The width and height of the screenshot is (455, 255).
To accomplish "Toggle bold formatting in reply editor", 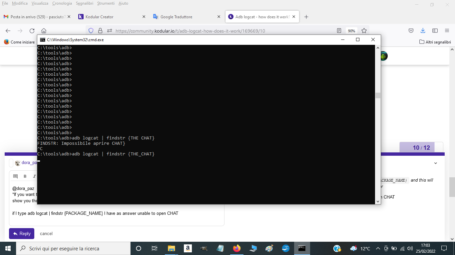I will pos(25,176).
